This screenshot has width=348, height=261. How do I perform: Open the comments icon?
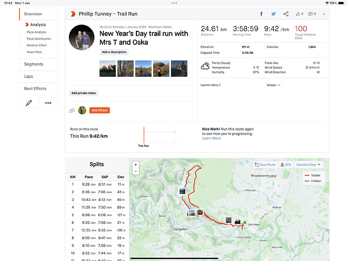pos(312,14)
